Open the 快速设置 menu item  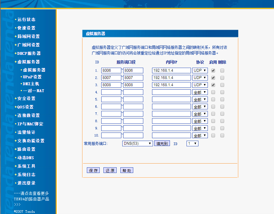tap(26, 28)
